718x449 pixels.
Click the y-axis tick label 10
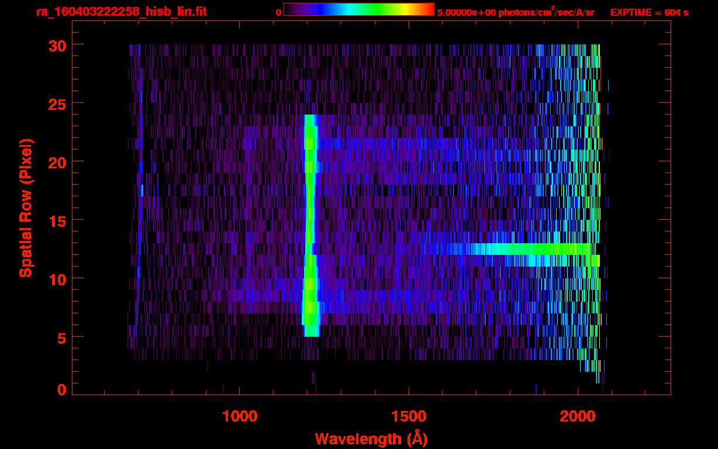tap(56, 279)
